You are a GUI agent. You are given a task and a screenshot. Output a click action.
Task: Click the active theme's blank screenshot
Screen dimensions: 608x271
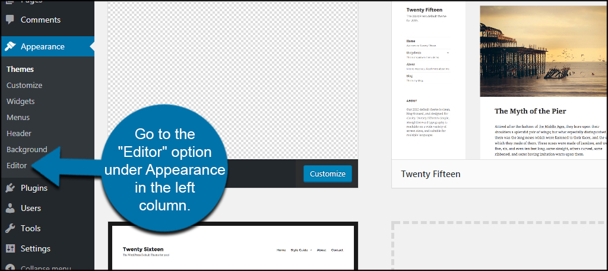233,80
